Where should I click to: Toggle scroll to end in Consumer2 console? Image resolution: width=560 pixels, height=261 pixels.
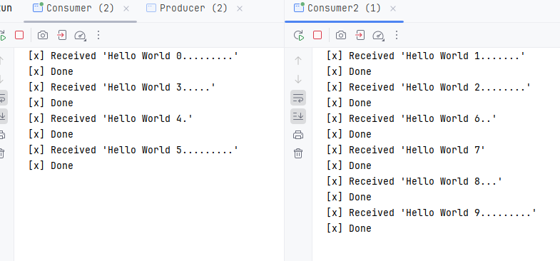298,116
